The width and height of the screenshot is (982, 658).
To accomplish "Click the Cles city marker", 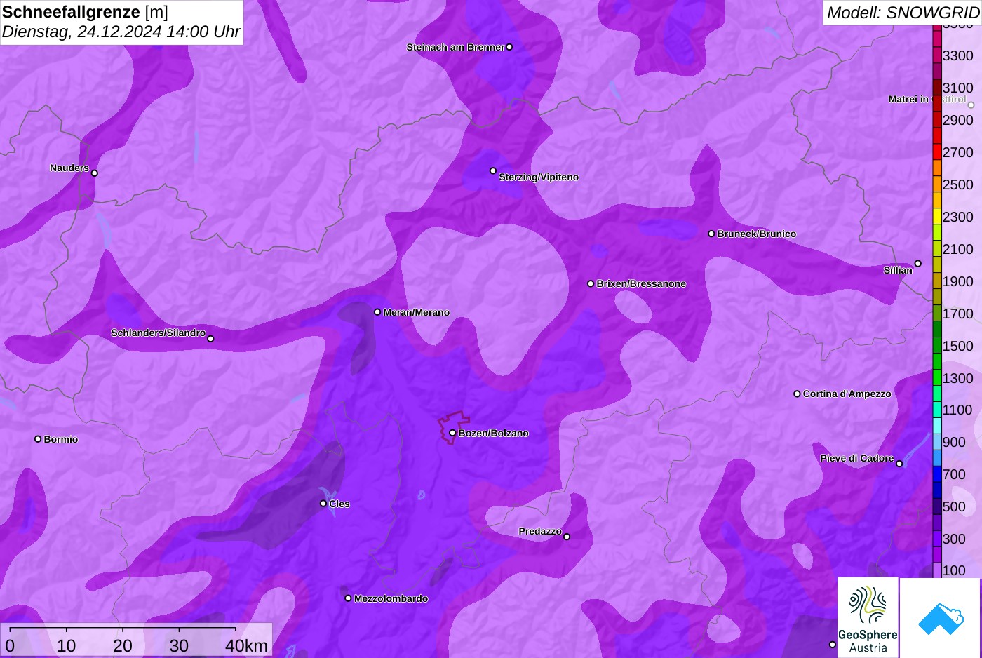I will click(323, 504).
